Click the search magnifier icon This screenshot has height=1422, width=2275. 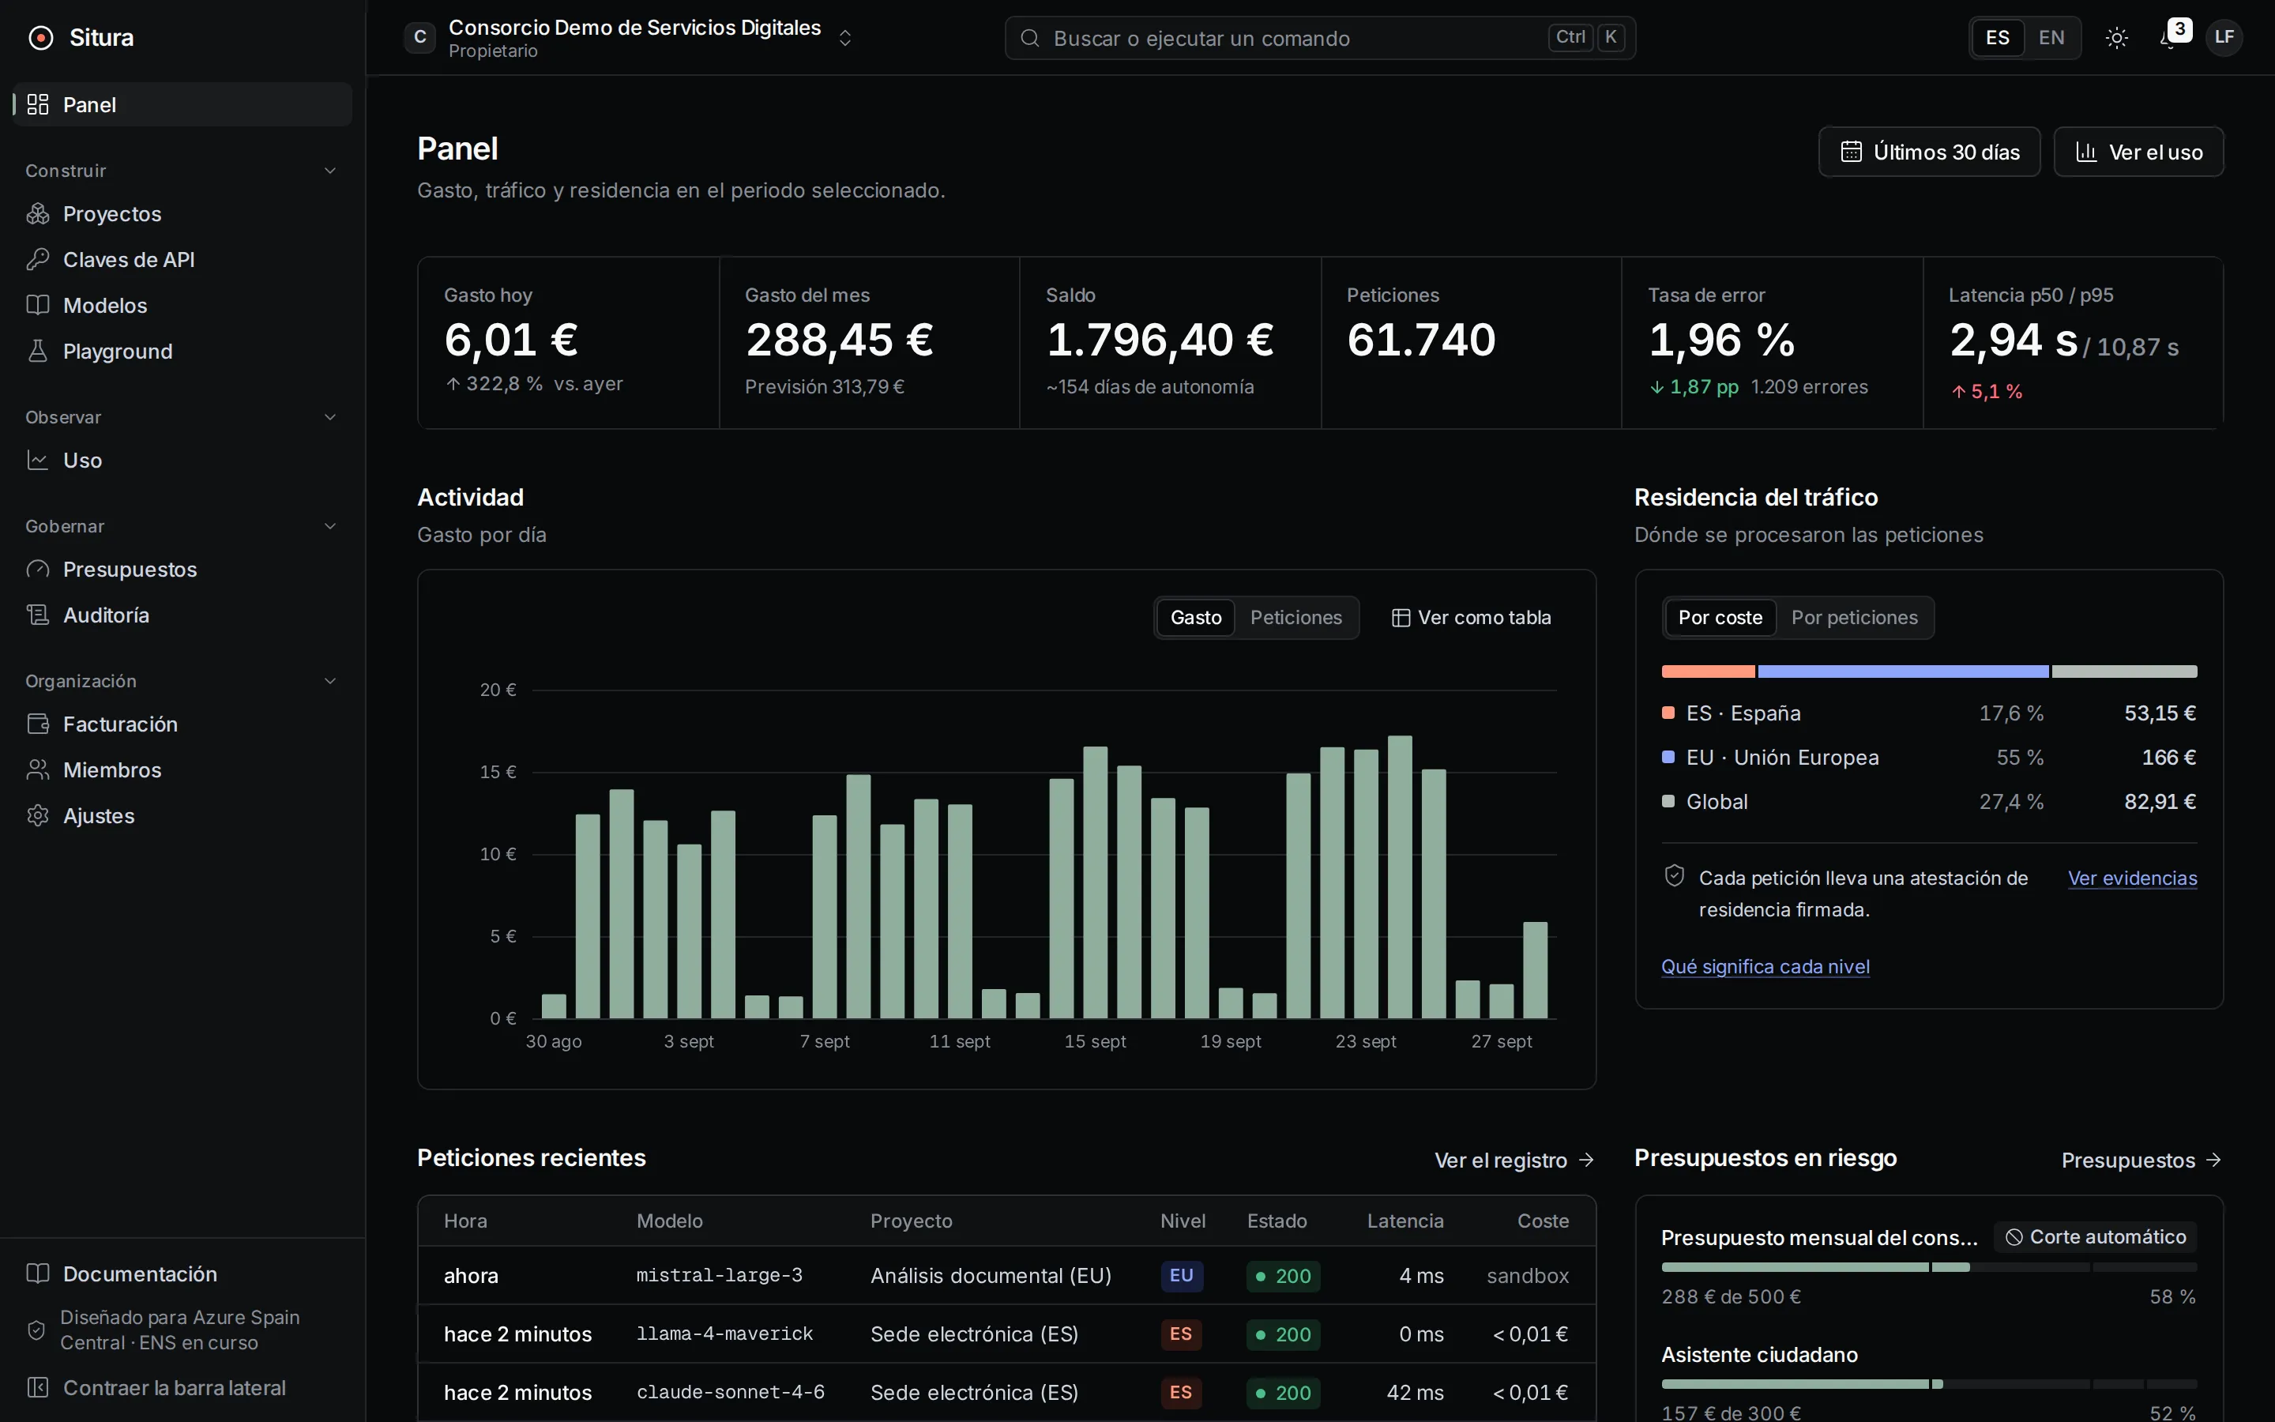pos(1030,38)
